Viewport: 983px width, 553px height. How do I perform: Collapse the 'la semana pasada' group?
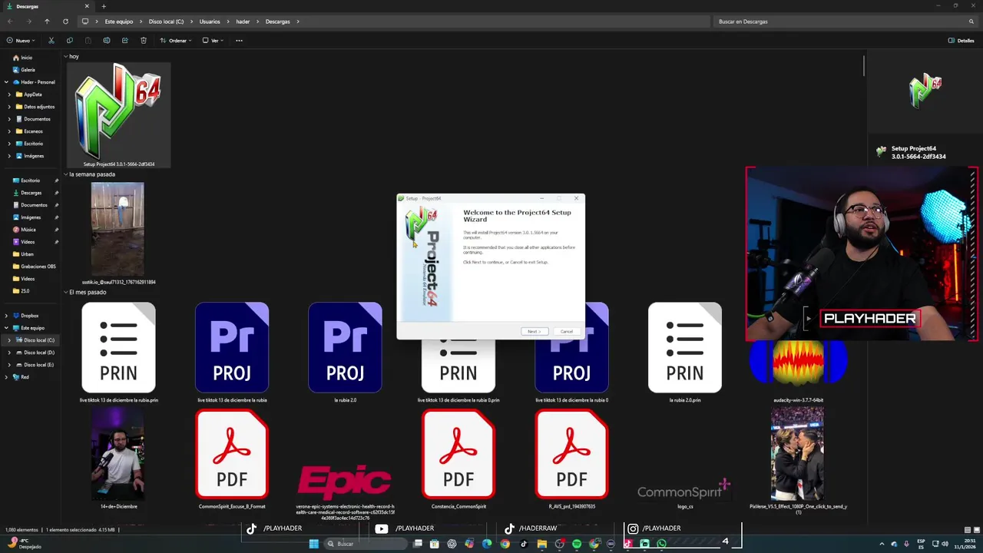coord(66,174)
